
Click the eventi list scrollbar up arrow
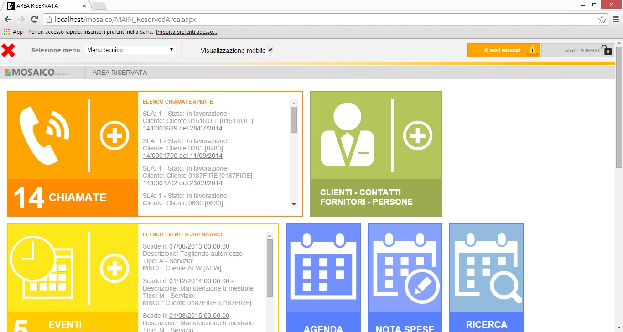[x=270, y=236]
